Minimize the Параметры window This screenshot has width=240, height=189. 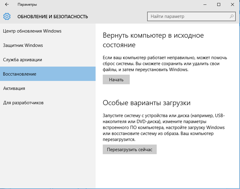[205, 4]
